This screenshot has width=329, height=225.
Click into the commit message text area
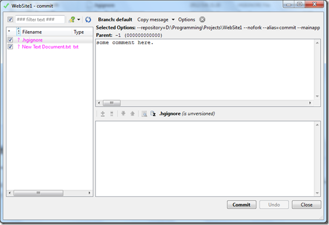[205, 70]
